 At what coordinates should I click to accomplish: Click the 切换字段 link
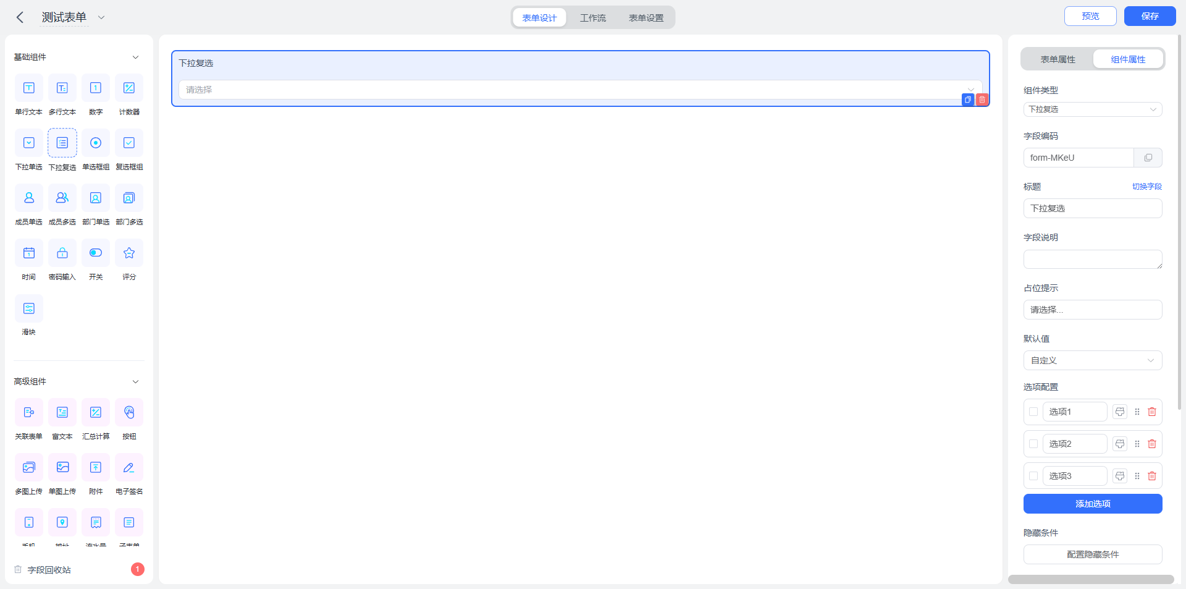point(1147,187)
